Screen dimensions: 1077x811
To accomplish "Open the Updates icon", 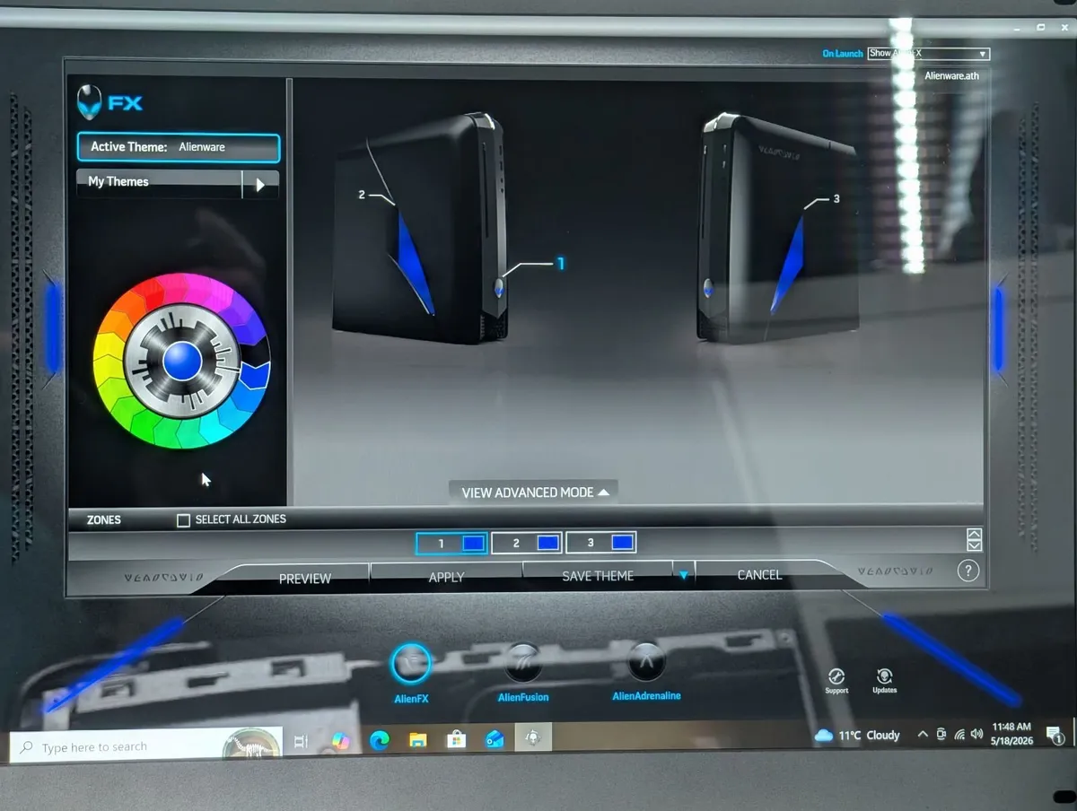I will pos(884,677).
